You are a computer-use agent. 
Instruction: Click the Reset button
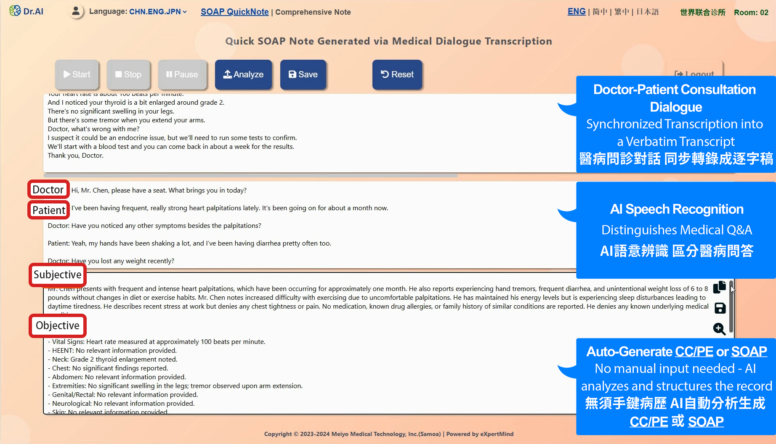pos(397,74)
